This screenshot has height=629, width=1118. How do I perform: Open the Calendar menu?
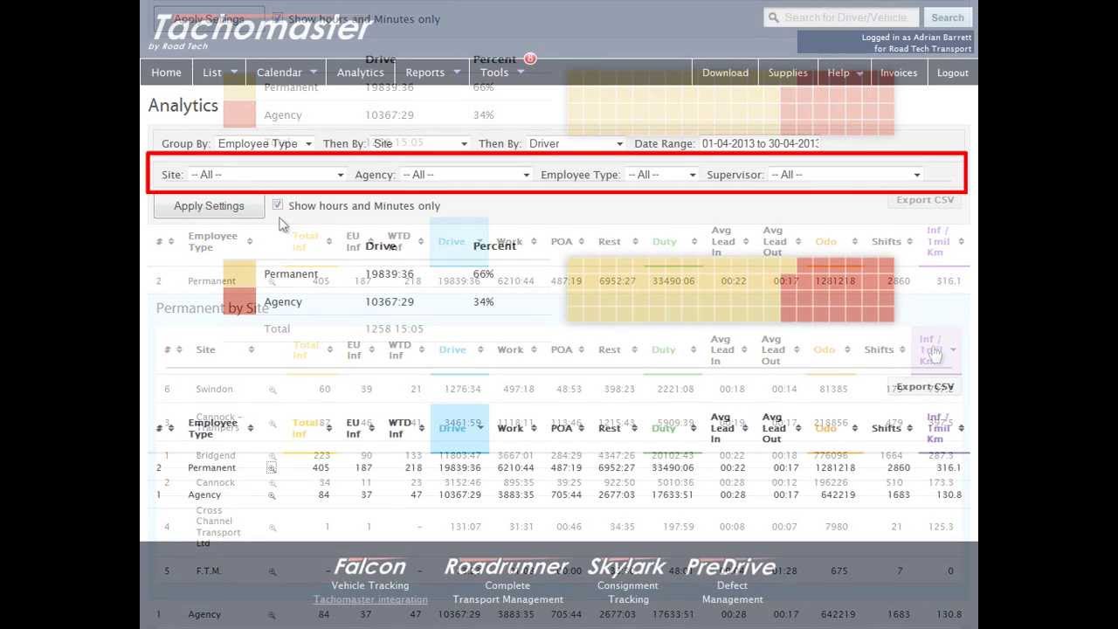click(x=286, y=73)
